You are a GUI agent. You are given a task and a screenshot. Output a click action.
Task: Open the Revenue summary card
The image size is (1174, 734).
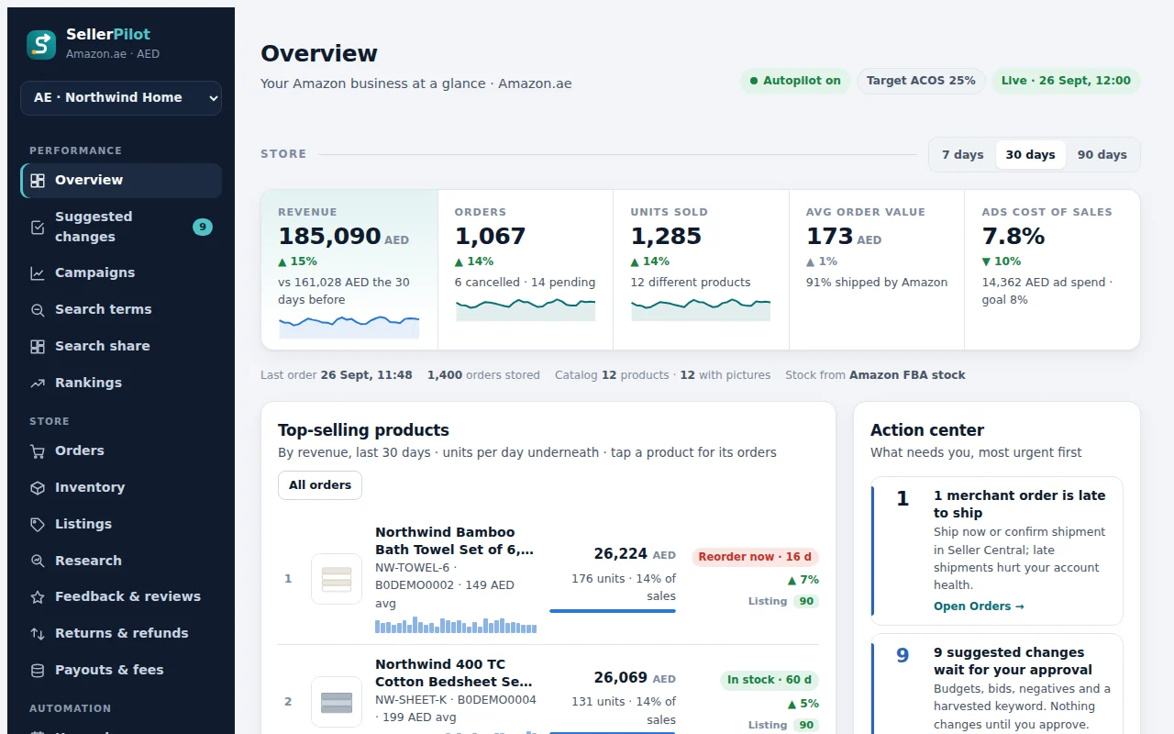(x=349, y=270)
